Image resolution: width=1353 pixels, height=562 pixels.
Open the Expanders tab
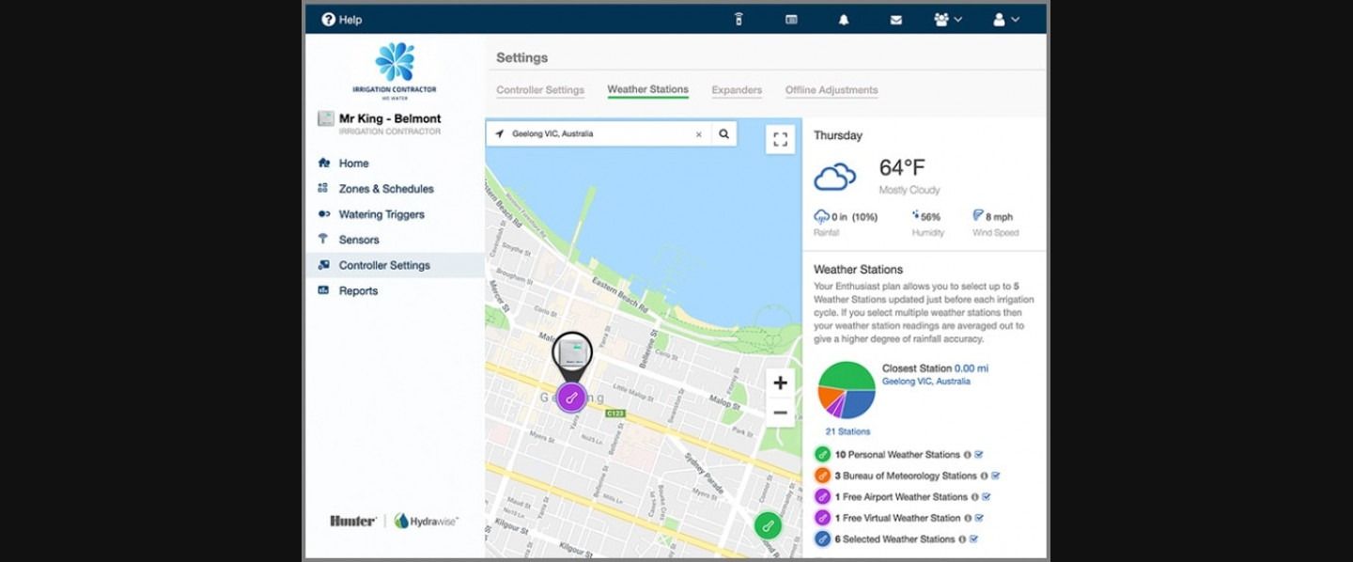pos(737,90)
